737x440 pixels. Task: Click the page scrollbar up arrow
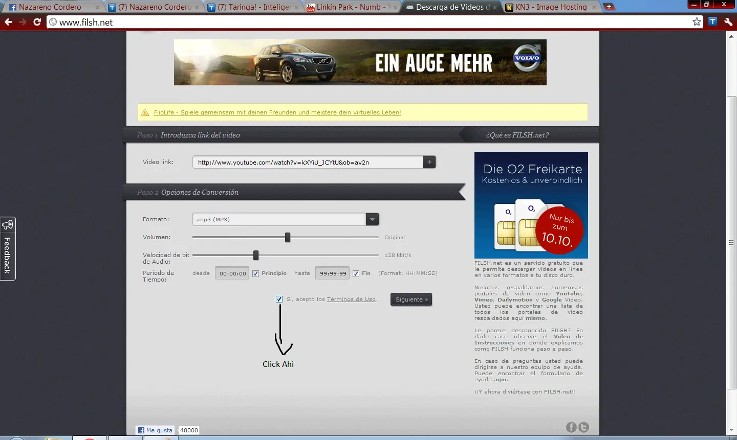click(x=732, y=36)
